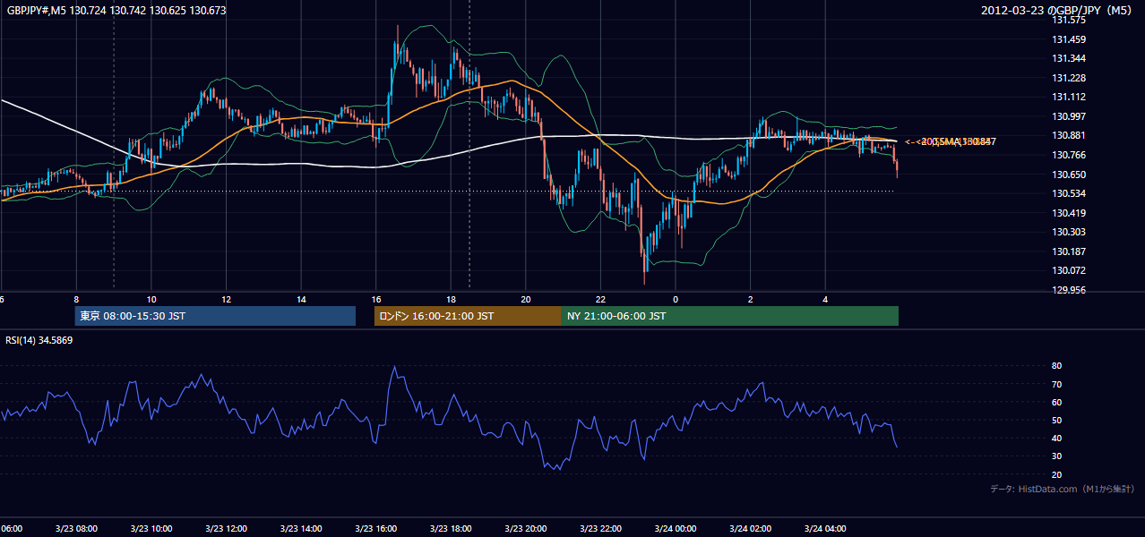Click price axis label 131.575
Image resolution: width=1145 pixels, height=537 pixels.
click(1069, 20)
